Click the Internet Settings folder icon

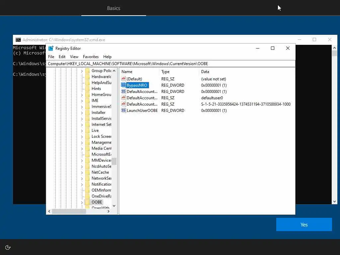click(x=87, y=124)
